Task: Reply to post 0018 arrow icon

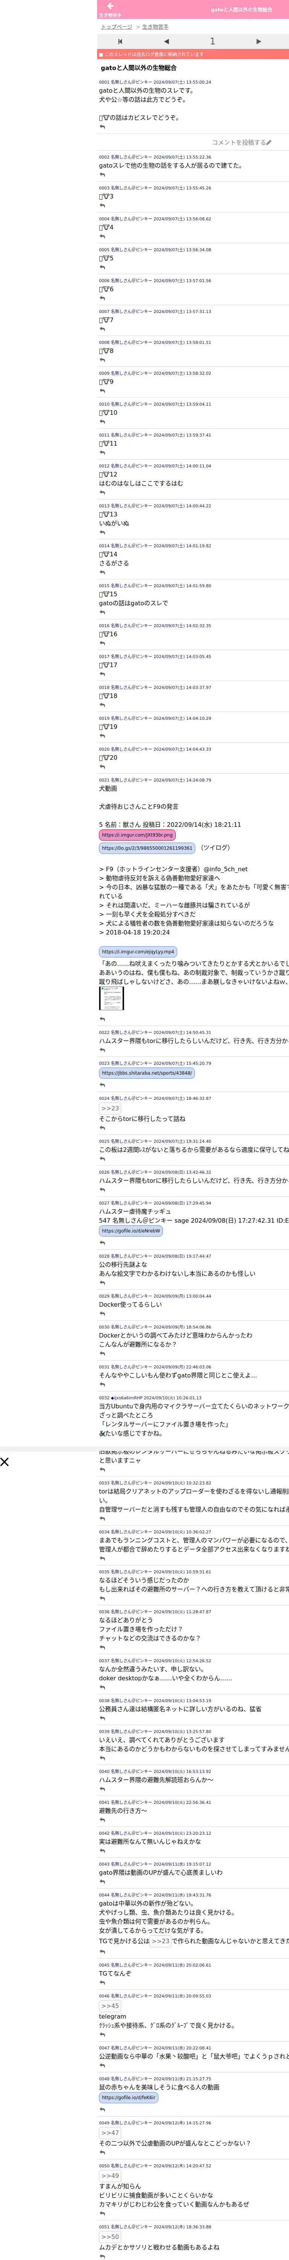Action: coord(102,705)
